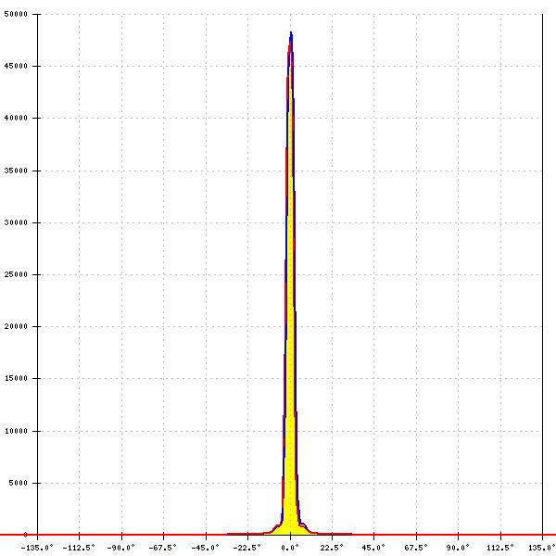Click the 5000 y-axis label
556x556 pixels.
click(x=19, y=483)
